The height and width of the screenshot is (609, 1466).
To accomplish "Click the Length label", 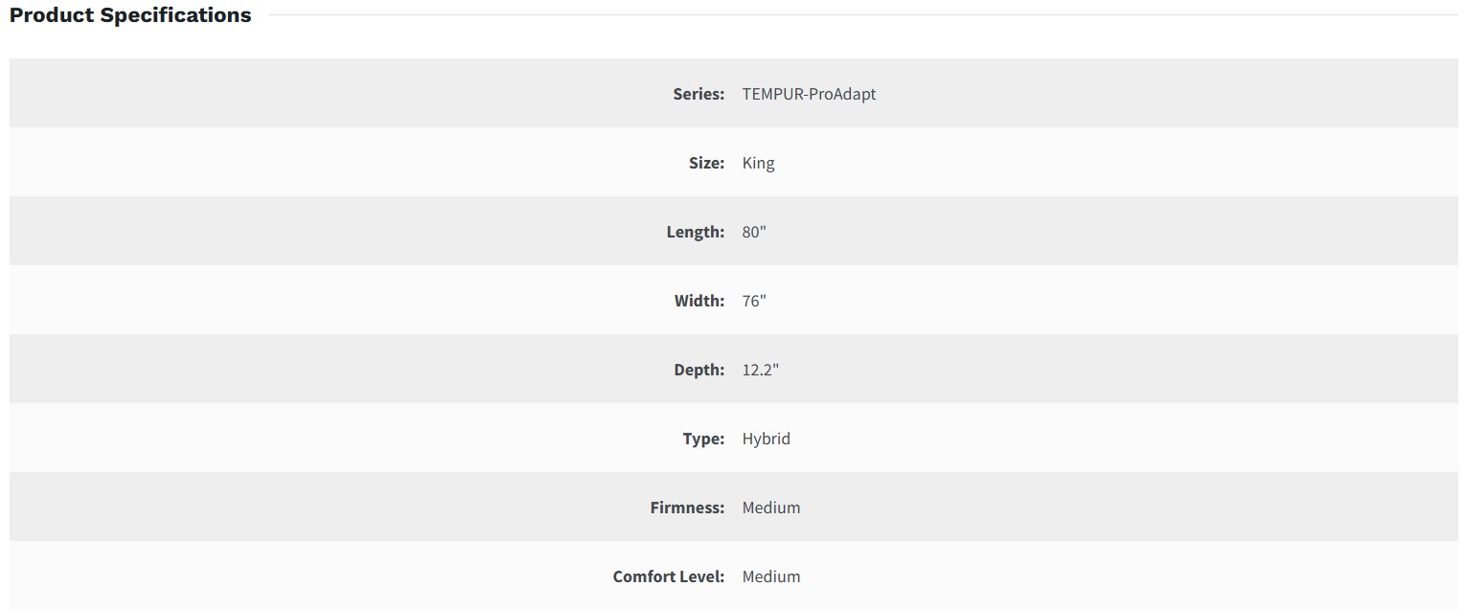I will point(695,232).
